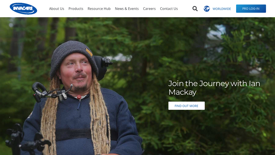
Task: Visit the Careers page
Action: click(x=149, y=9)
